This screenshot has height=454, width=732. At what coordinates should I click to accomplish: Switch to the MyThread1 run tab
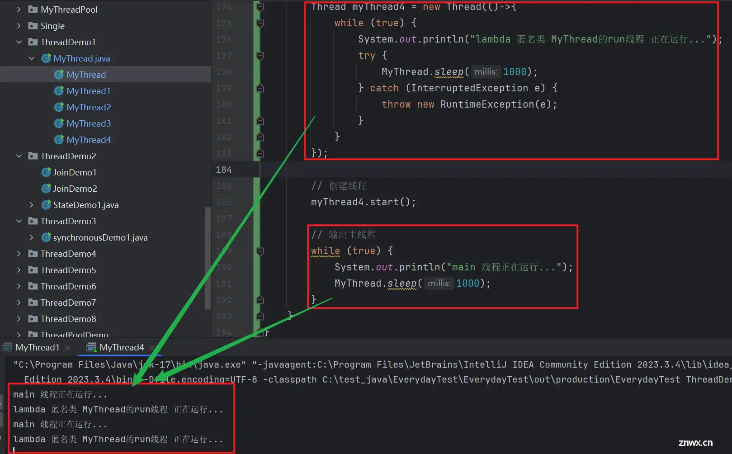pyautogui.click(x=37, y=347)
